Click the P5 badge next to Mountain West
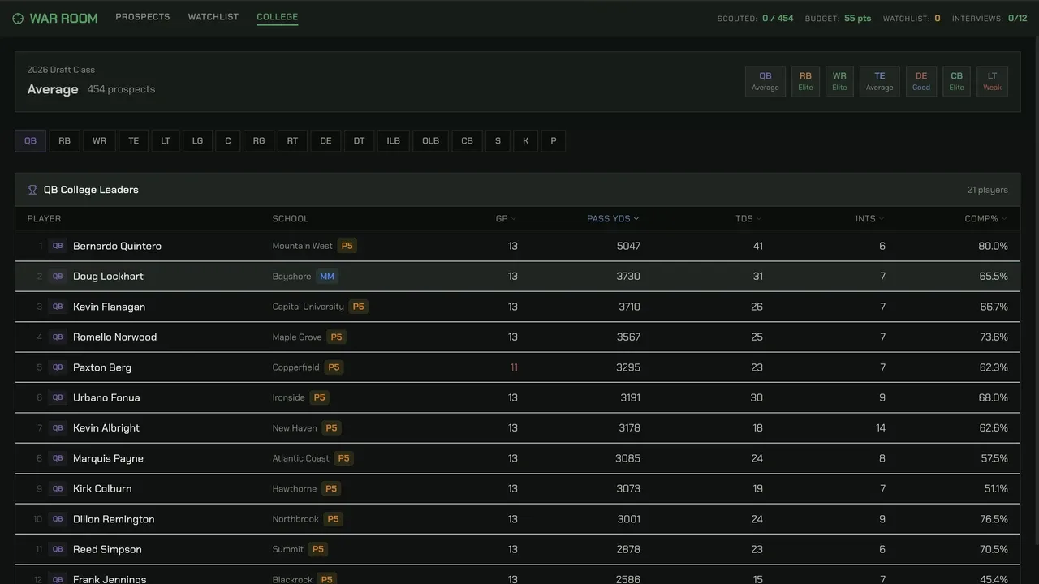Viewport: 1039px width, 584px height. (x=347, y=246)
